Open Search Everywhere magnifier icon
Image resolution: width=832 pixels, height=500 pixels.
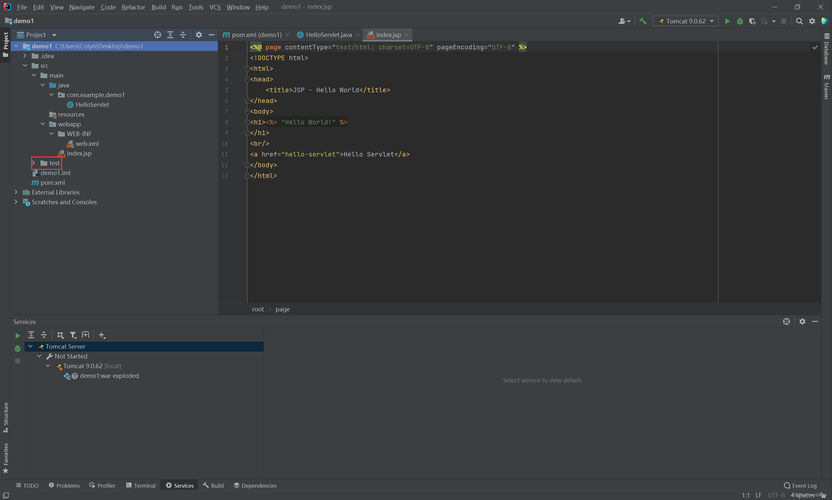coord(799,21)
